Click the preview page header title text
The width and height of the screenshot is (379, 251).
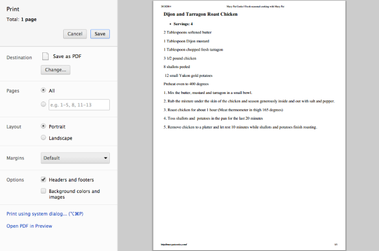255,6
